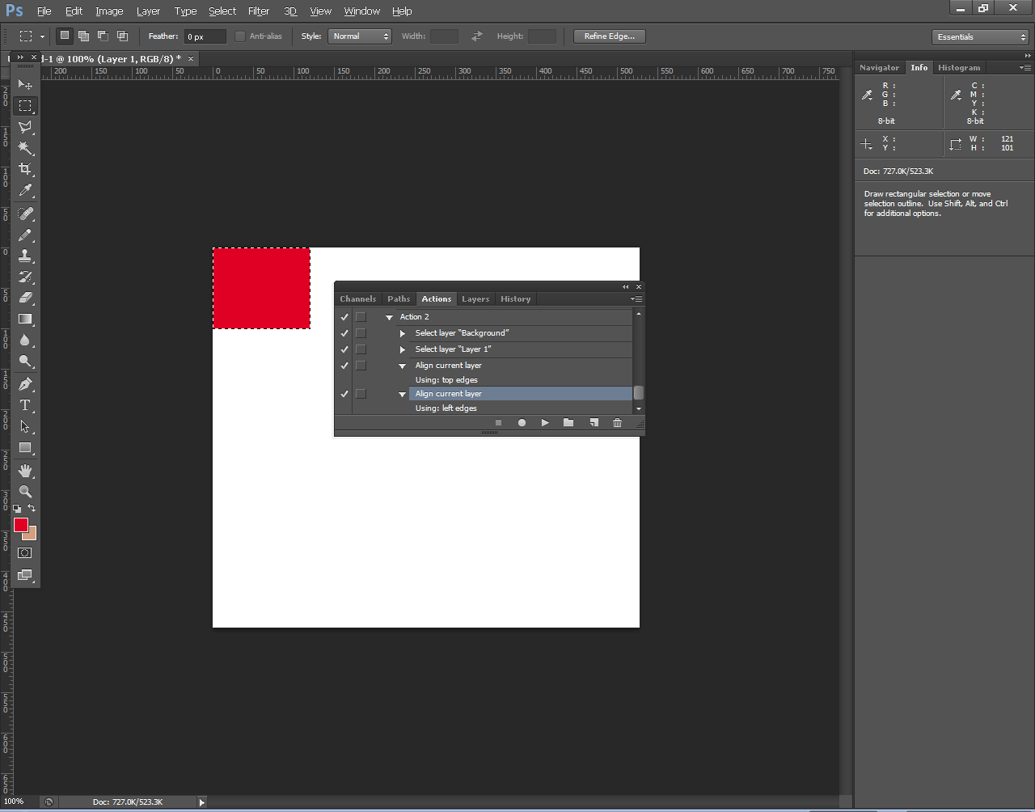Open the Actions panel flyout menu

tap(637, 299)
